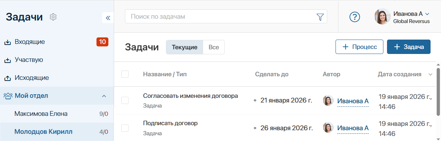Screen dimensions: 441x141
Task: Click author avatar in Согласовать изменения договора row
Action: [x=328, y=101]
